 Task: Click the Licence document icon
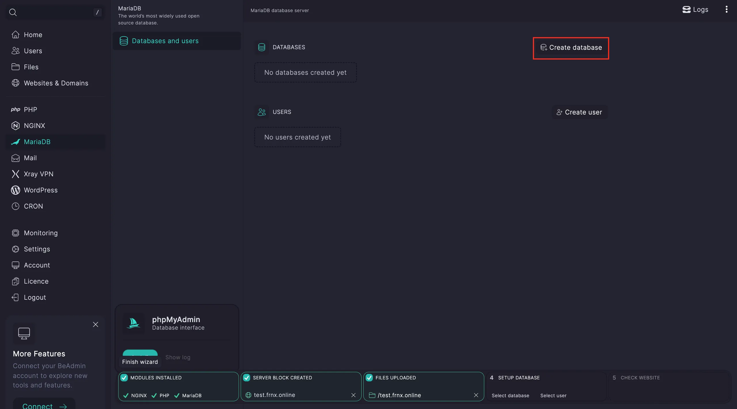[16, 281]
